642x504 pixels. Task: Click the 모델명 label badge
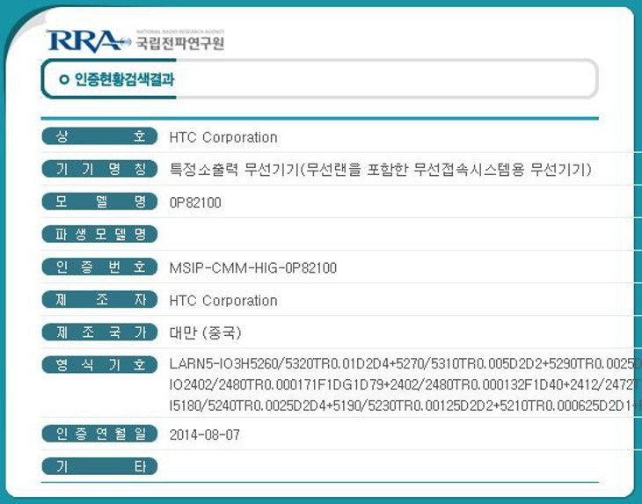[99, 201]
